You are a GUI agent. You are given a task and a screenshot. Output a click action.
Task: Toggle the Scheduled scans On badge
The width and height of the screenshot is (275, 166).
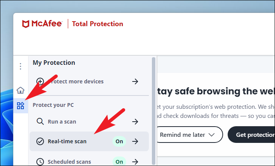[119, 161]
